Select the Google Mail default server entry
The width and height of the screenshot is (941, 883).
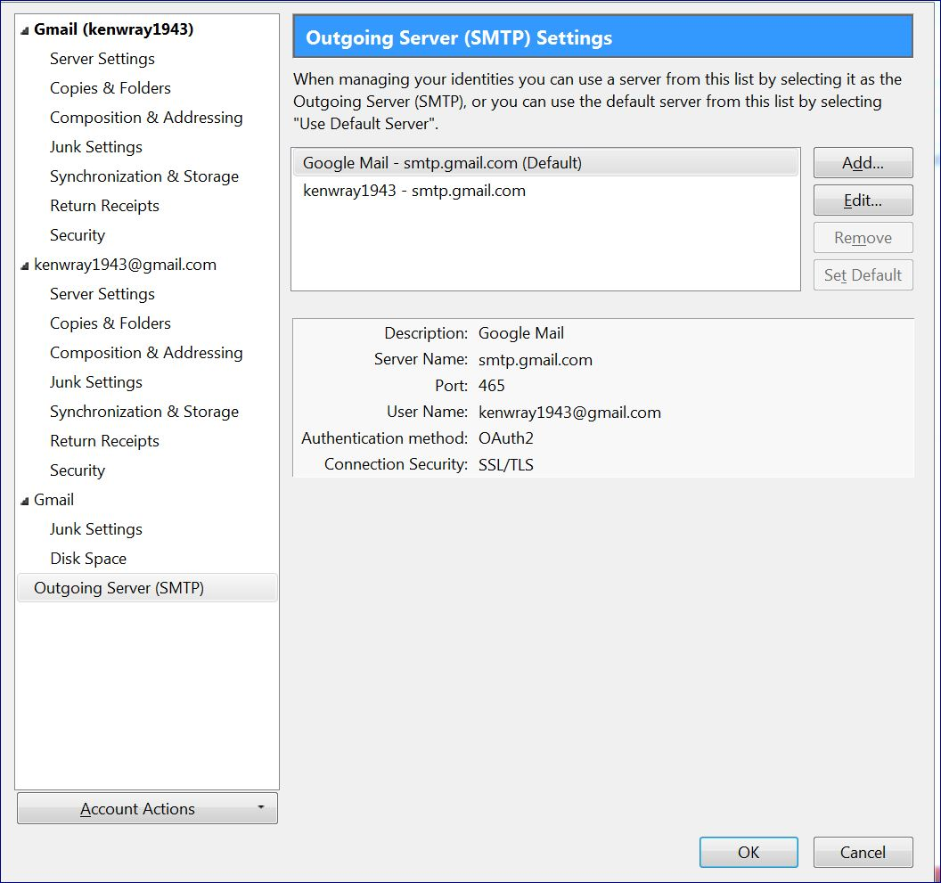(x=442, y=163)
